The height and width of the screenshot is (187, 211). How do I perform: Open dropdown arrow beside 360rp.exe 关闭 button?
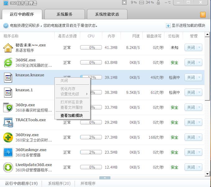pos(200,108)
